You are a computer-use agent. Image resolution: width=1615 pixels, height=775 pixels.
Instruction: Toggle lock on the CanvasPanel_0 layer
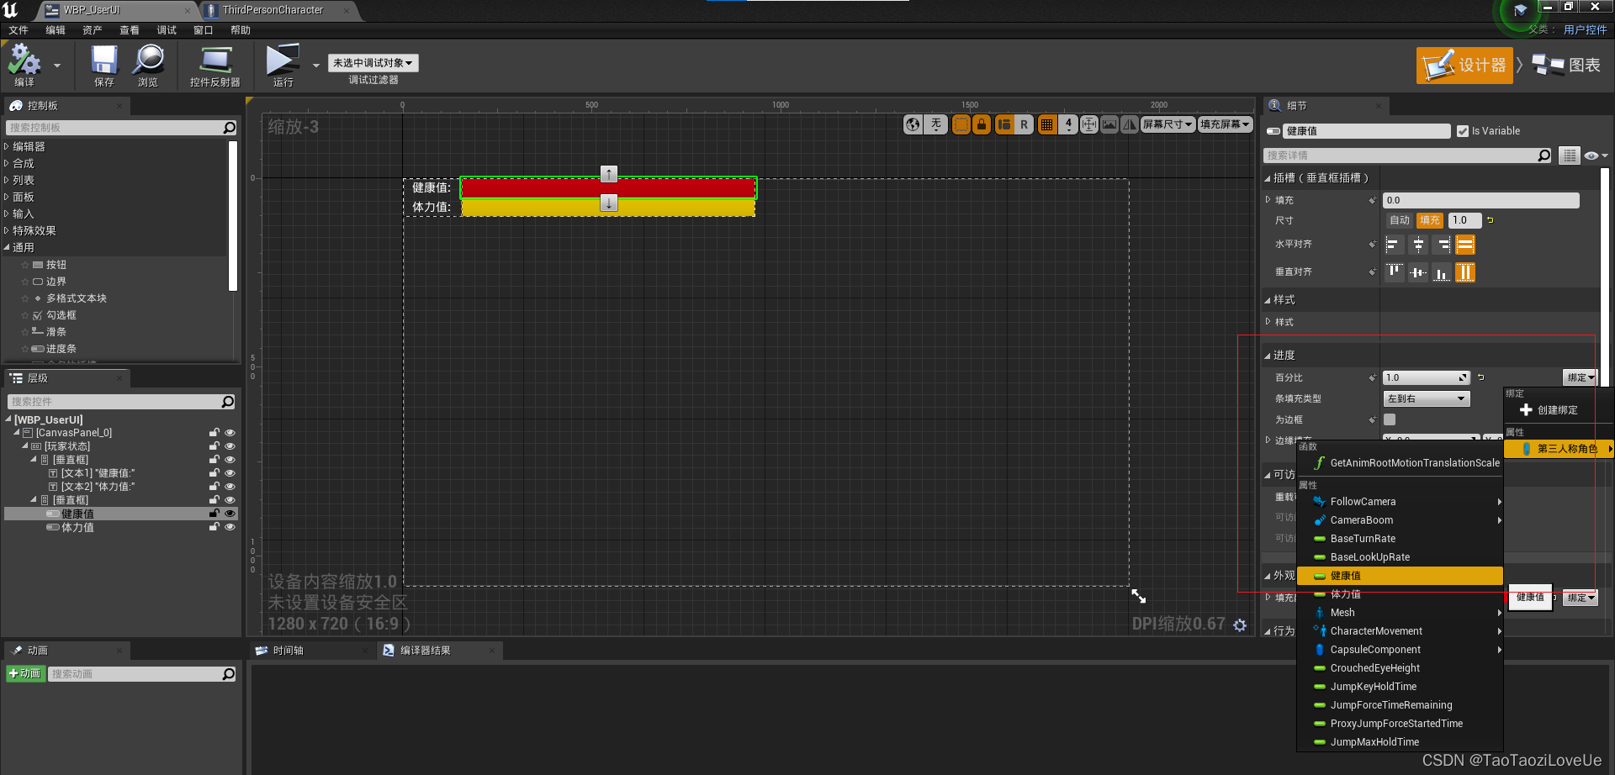tap(214, 432)
